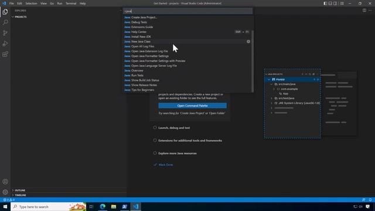This screenshot has width=375, height=211.
Task: Run Java: Debug Tests command
Action: 188,22
